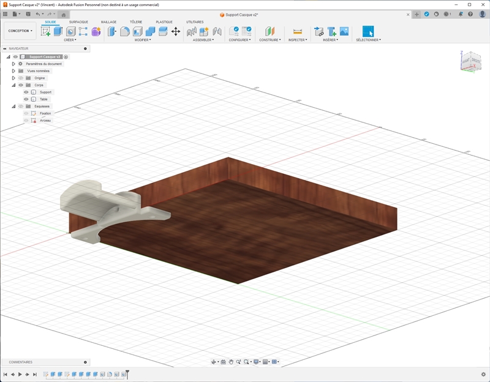
Task: Click the Measure ruler icon
Action: pyautogui.click(x=298, y=32)
